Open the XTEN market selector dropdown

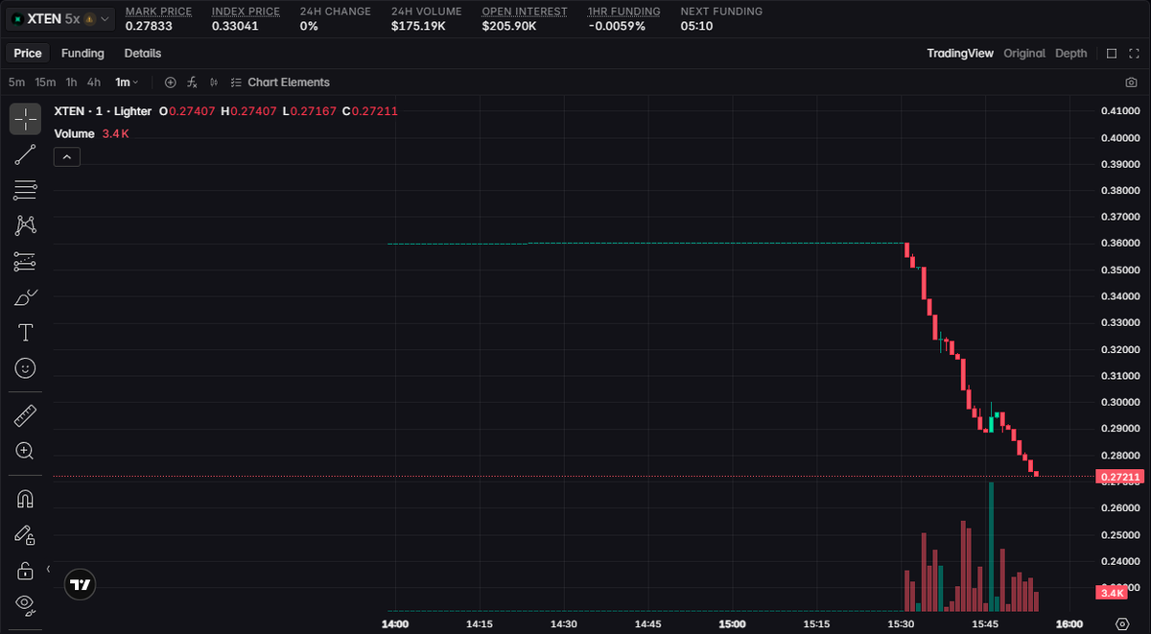(60, 18)
